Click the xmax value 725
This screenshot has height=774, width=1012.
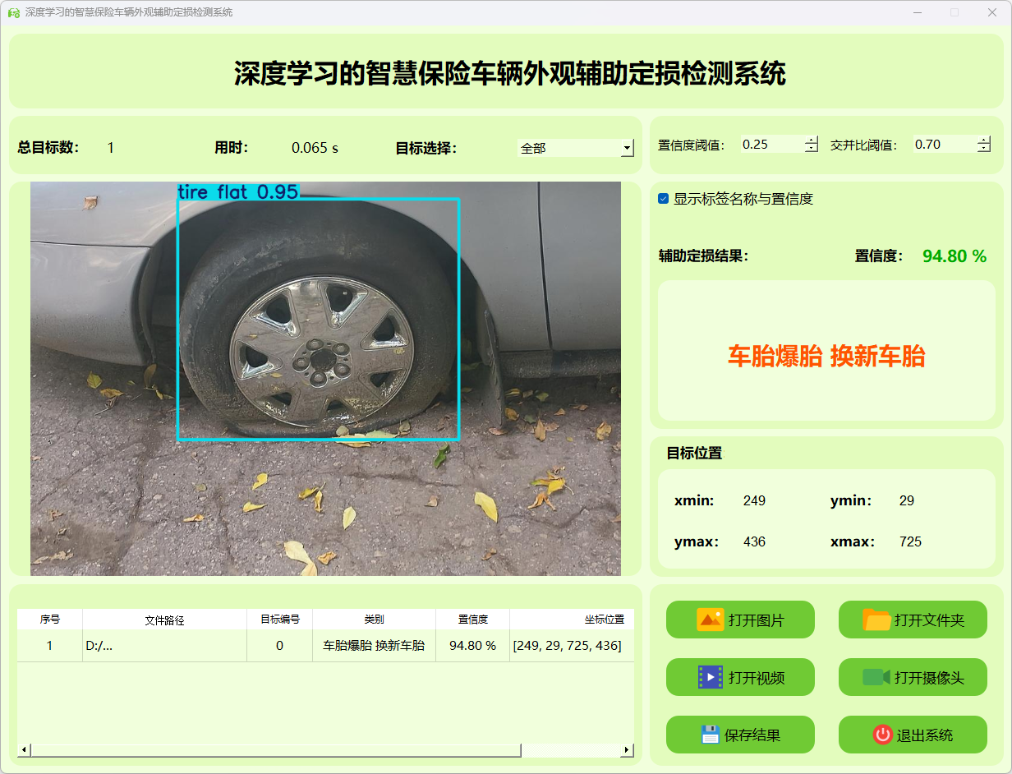click(x=910, y=541)
